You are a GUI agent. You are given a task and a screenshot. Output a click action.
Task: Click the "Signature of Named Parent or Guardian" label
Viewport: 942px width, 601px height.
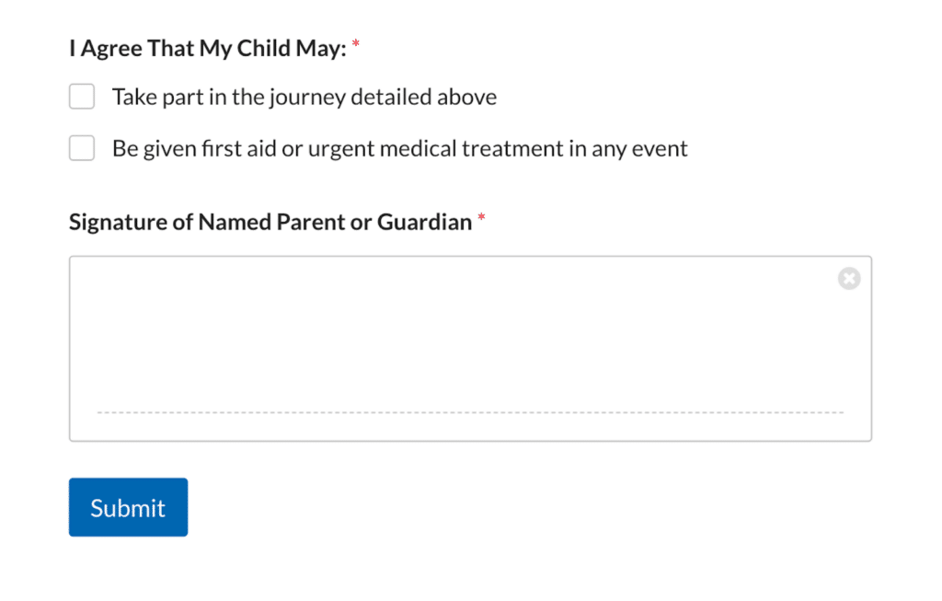270,222
